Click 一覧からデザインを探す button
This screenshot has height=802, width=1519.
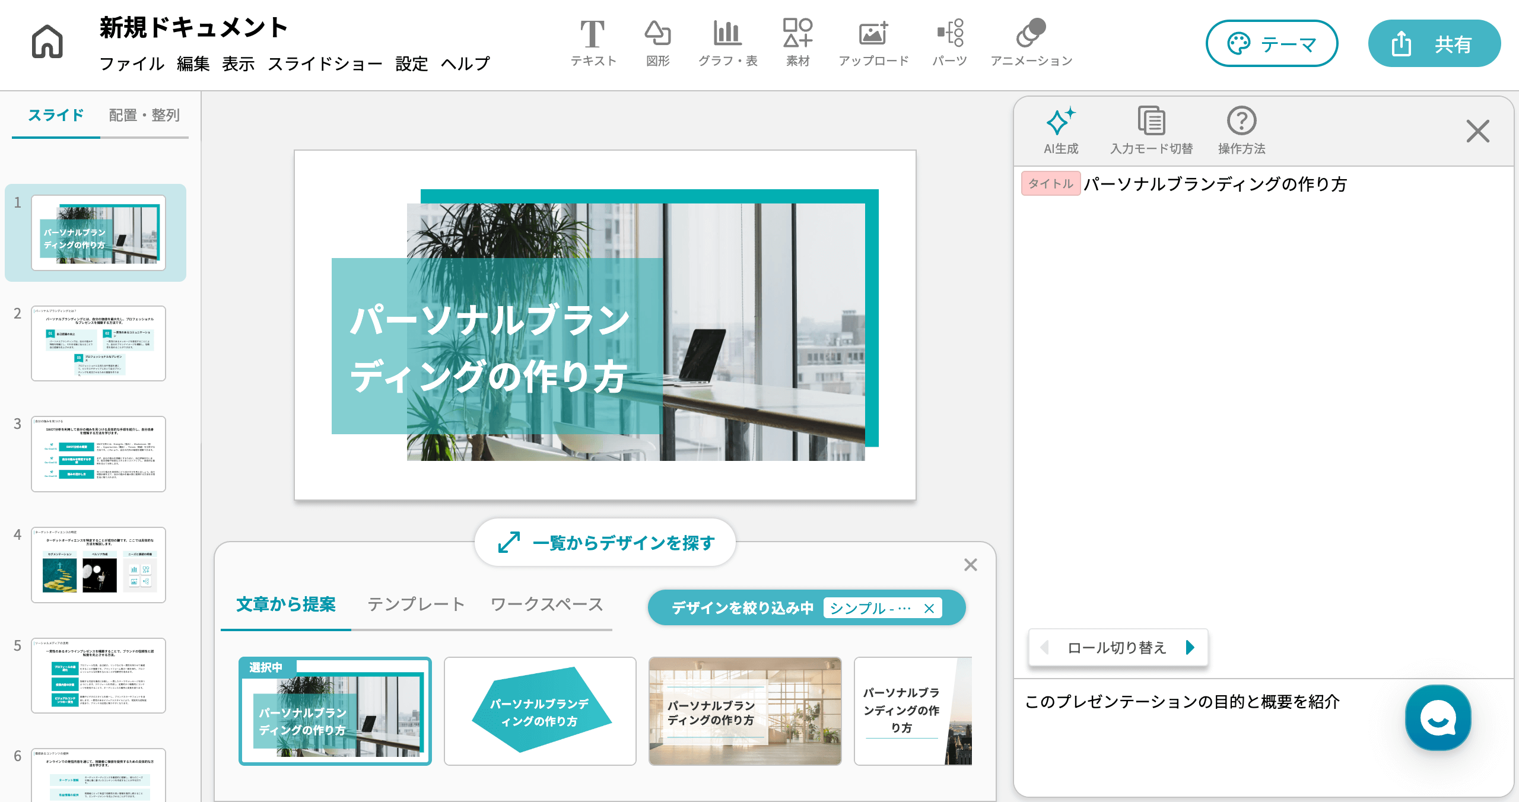point(605,542)
